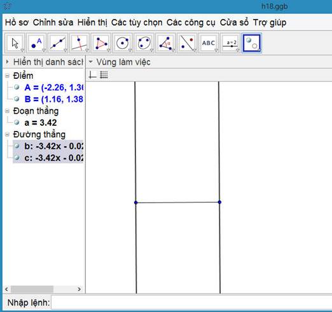Select the Move arrow tool
This screenshot has width=332, height=312.
tap(15, 43)
